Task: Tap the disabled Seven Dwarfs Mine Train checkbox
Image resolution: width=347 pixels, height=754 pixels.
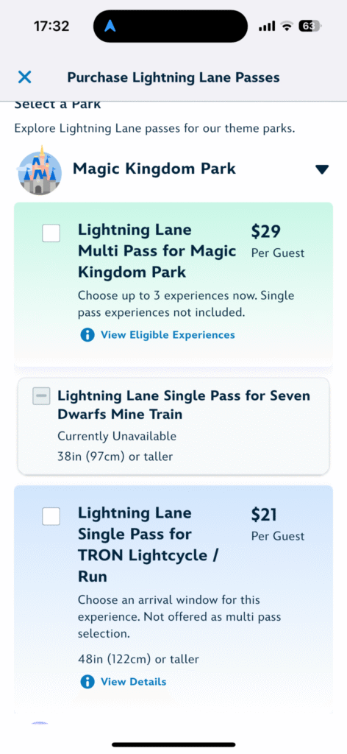Action: [x=42, y=395]
